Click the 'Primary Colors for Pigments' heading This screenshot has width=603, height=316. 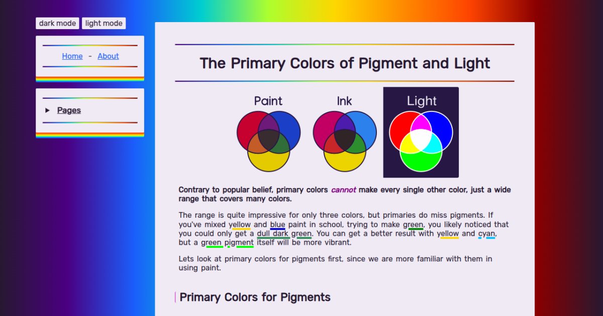point(255,297)
